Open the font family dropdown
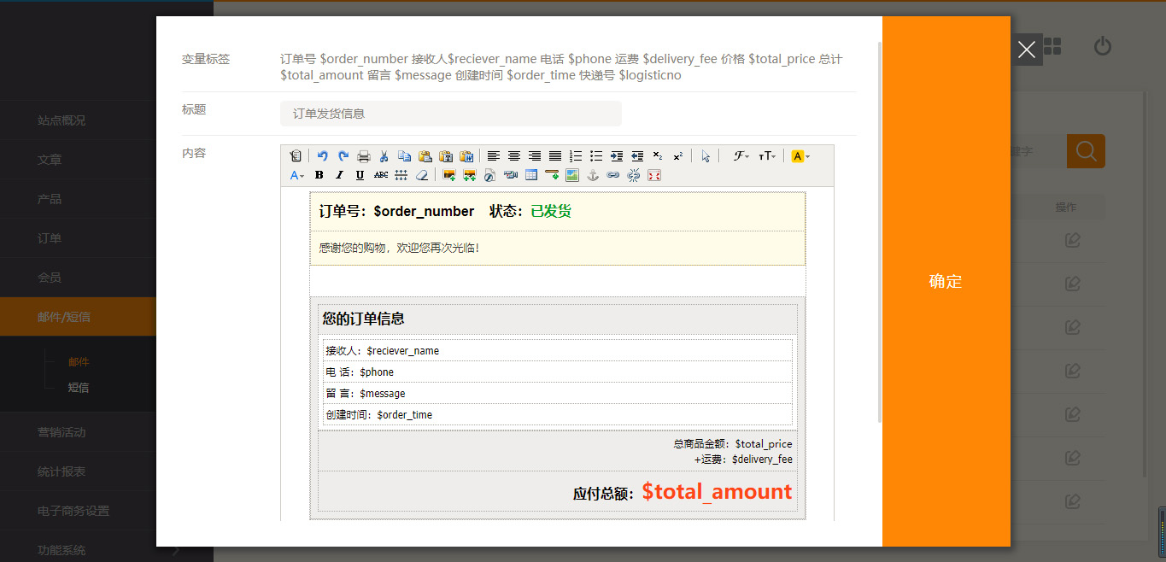Image resolution: width=1166 pixels, height=562 pixels. [741, 156]
